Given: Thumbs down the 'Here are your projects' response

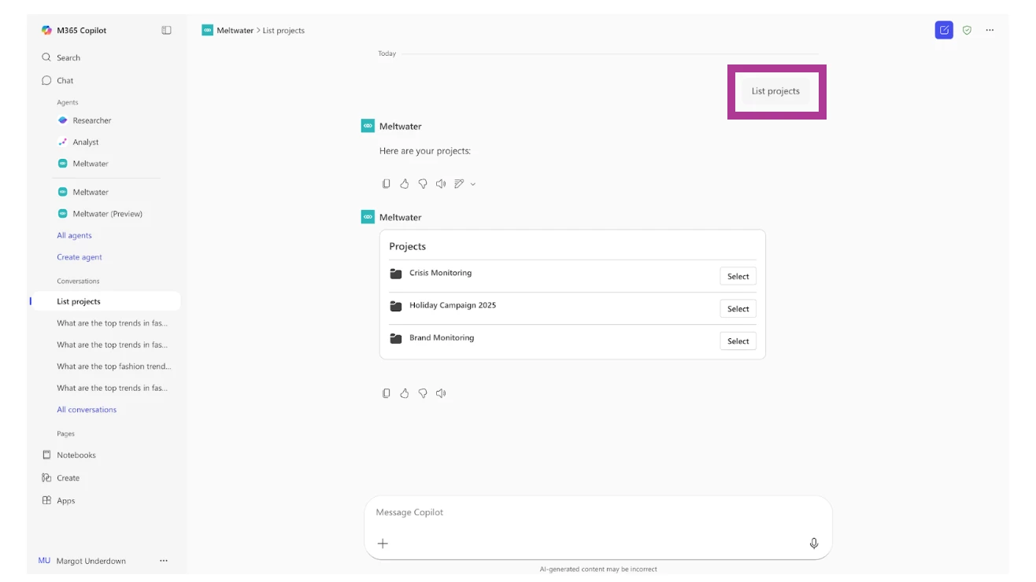Looking at the screenshot, I should pos(423,184).
